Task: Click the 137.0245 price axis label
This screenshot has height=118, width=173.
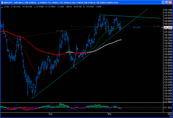Action: pos(168,32)
